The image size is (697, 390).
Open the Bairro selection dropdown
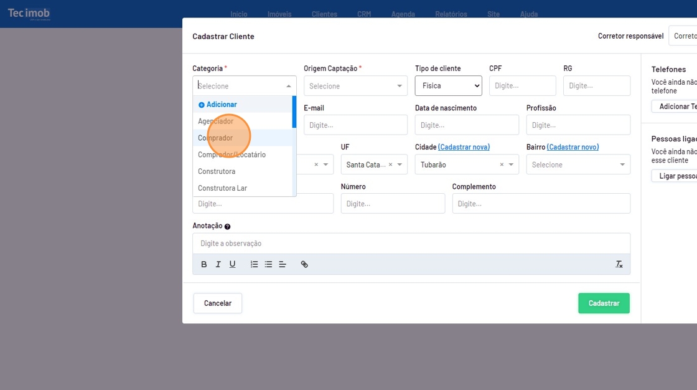578,165
